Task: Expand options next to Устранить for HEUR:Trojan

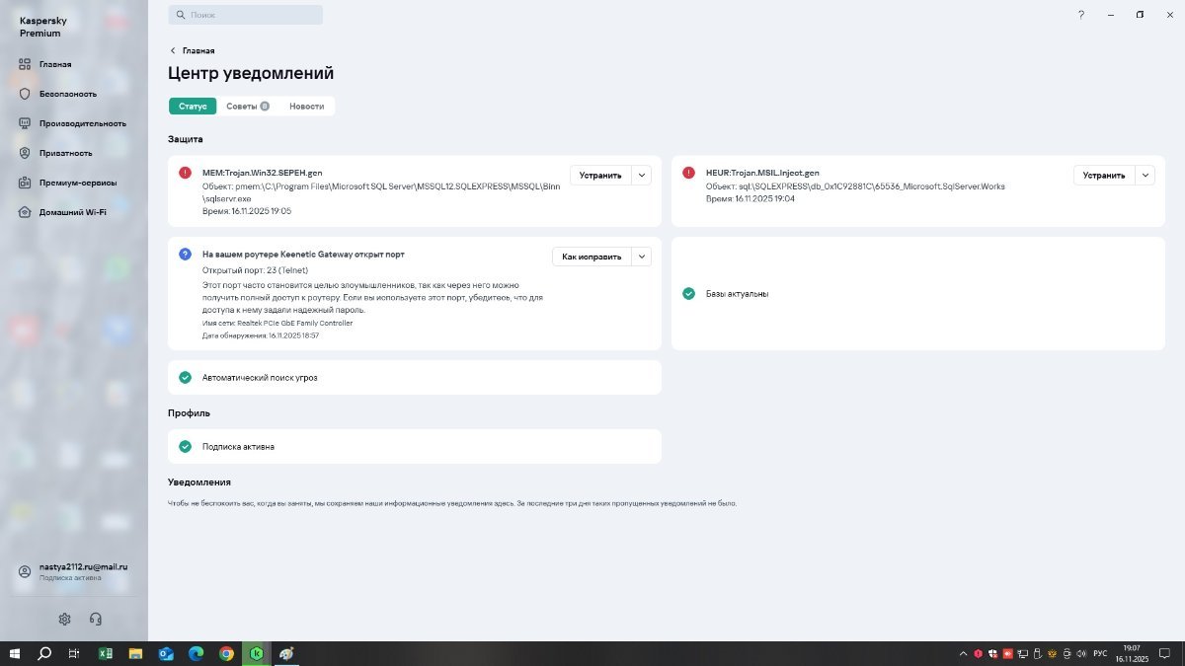Action: pos(1145,175)
